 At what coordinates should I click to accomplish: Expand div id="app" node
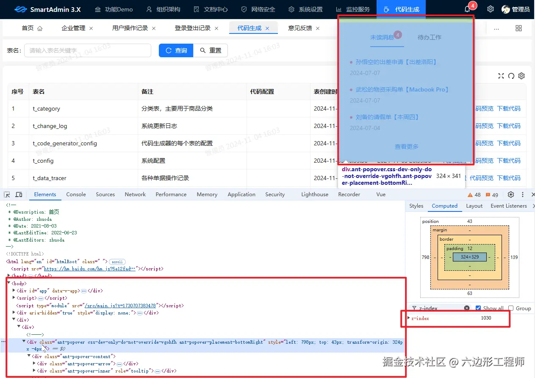(x=14, y=291)
